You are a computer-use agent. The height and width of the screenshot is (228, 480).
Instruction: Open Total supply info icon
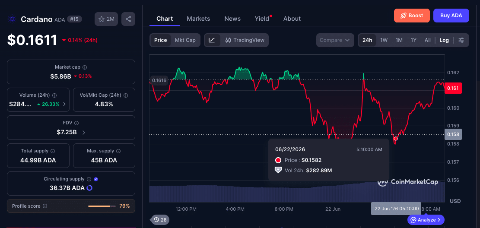(x=53, y=151)
